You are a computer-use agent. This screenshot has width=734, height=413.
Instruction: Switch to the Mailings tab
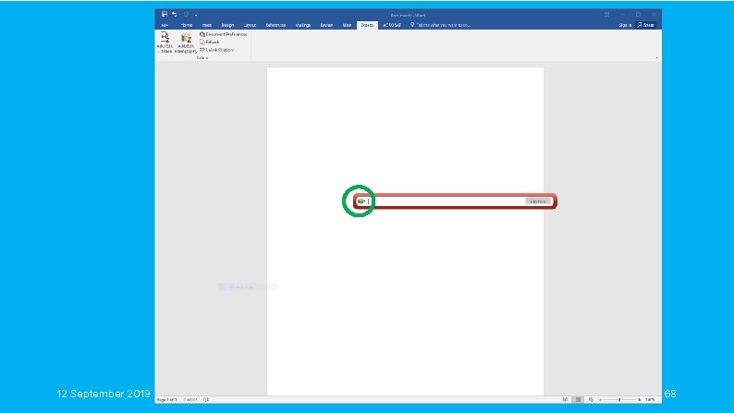pyautogui.click(x=303, y=25)
